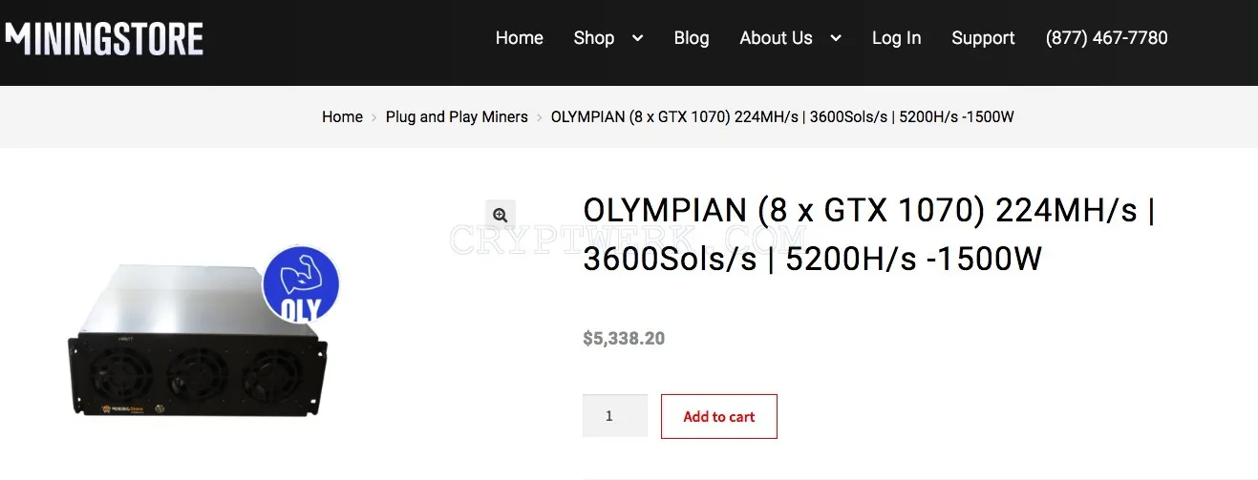Image resolution: width=1258 pixels, height=480 pixels.
Task: Expand the Shop dropdown chevron
Action: pyautogui.click(x=637, y=38)
